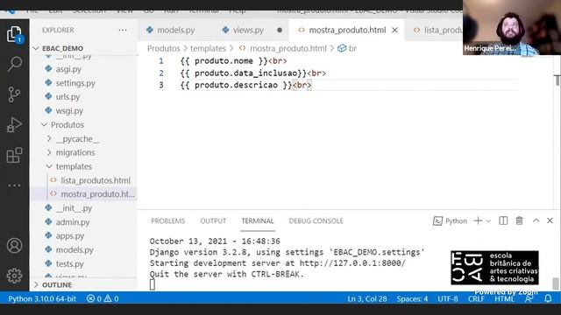Screen dimensions: 561x315
Task: Open the Run and Debug view icon
Action: tap(14, 125)
